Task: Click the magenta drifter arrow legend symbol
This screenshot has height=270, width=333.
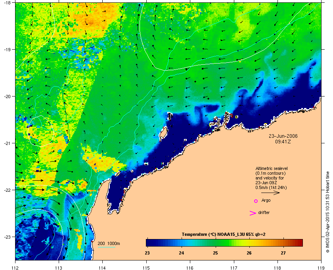Action: tap(253, 213)
